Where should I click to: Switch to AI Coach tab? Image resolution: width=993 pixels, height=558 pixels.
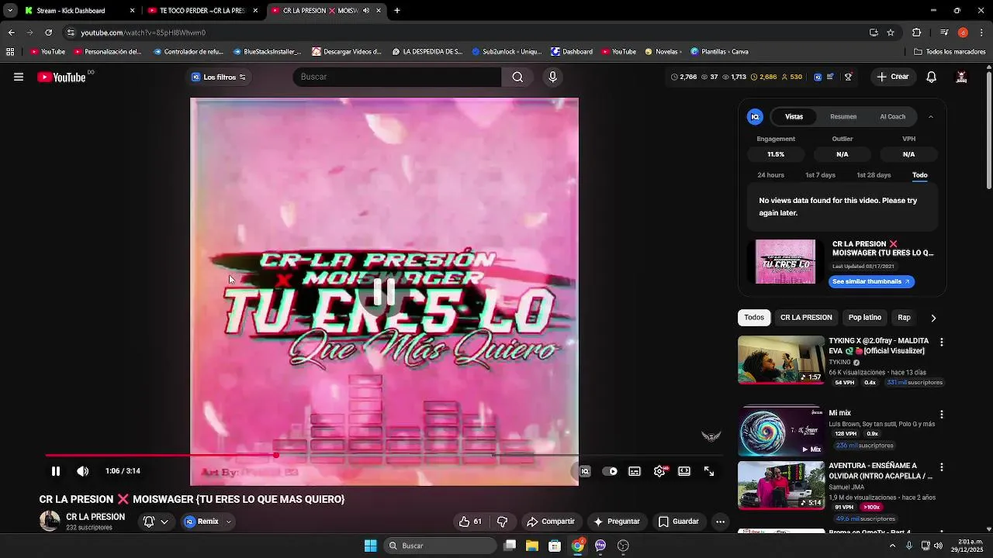[x=892, y=116]
